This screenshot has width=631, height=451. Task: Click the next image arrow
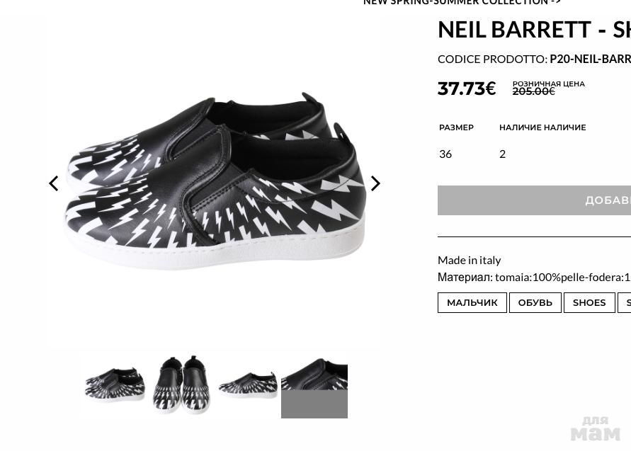(375, 183)
